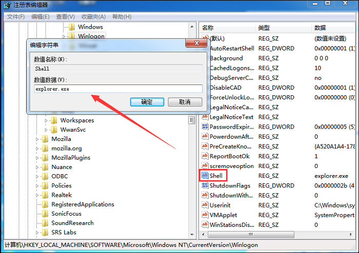The width and height of the screenshot is (359, 253).
Task: Click the 确定 button in the dialog
Action: pyautogui.click(x=147, y=102)
